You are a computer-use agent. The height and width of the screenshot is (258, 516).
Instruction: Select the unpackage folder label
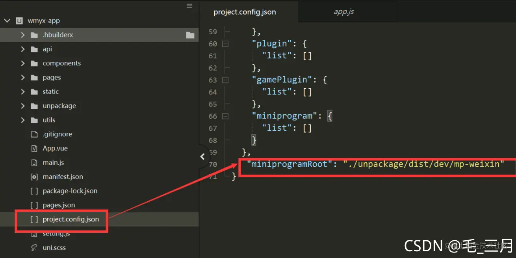59,106
